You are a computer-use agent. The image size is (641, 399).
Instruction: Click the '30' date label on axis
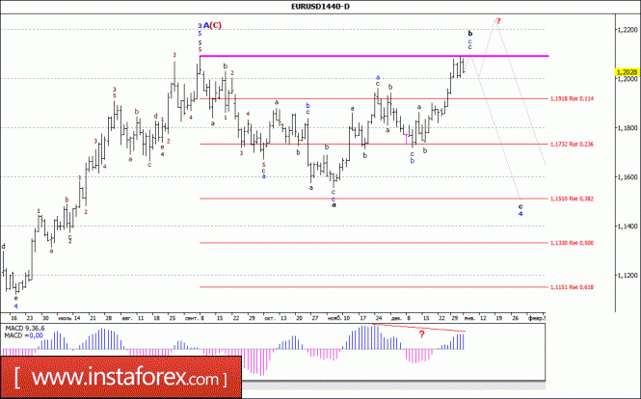coord(45,318)
